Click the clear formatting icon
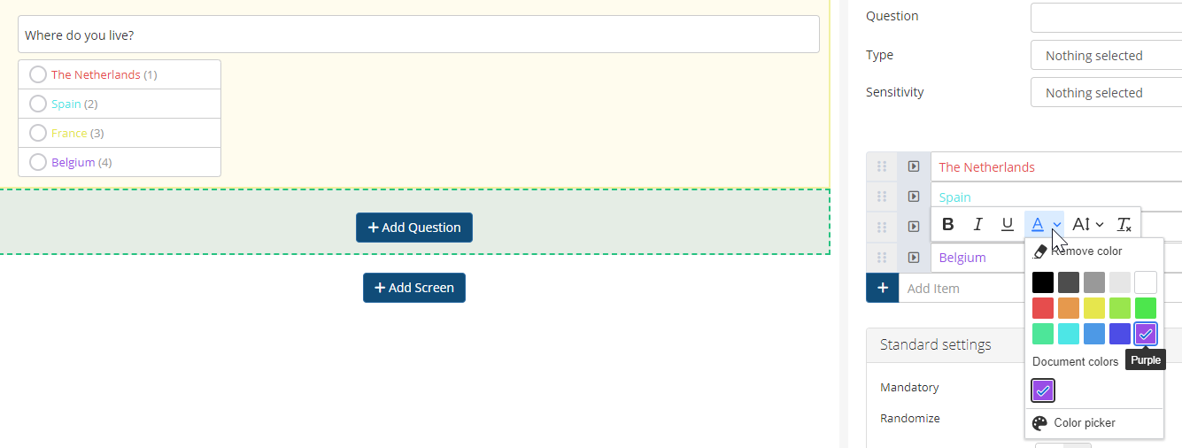 pyautogui.click(x=1124, y=225)
